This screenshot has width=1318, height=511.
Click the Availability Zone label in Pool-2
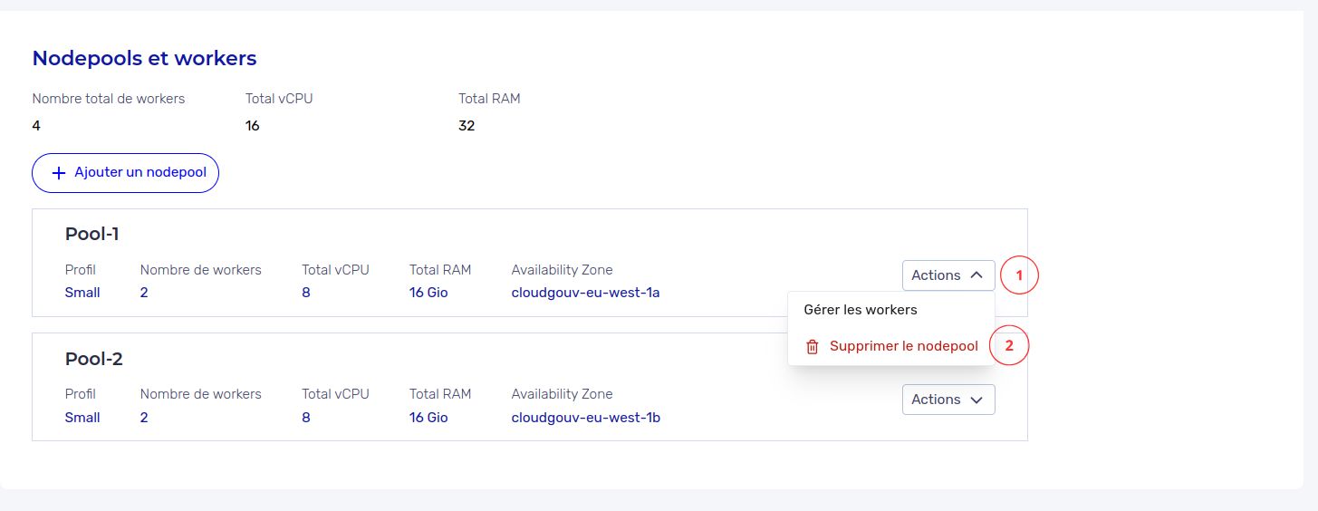[563, 394]
